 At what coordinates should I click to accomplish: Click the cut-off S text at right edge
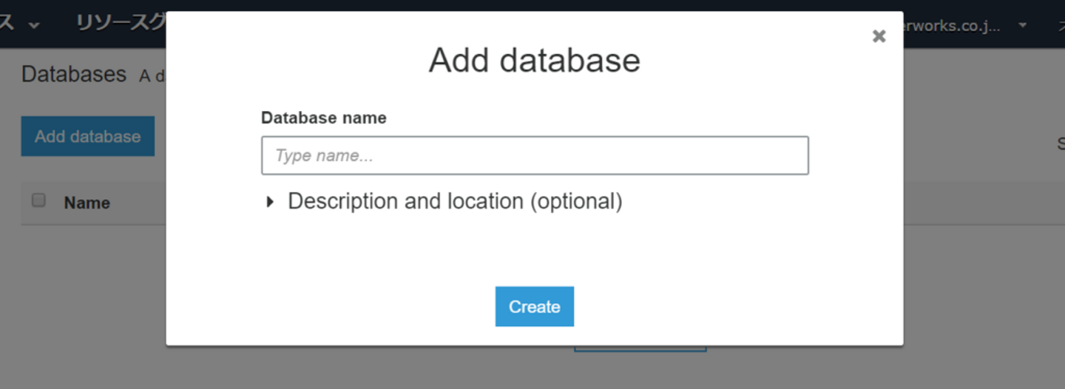pos(1061,144)
